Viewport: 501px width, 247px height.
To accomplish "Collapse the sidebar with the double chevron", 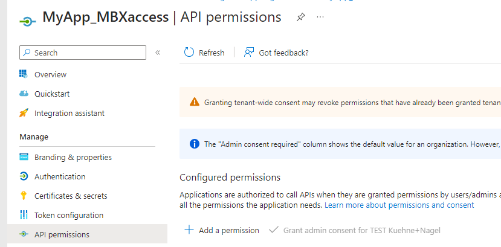I will click(x=158, y=53).
